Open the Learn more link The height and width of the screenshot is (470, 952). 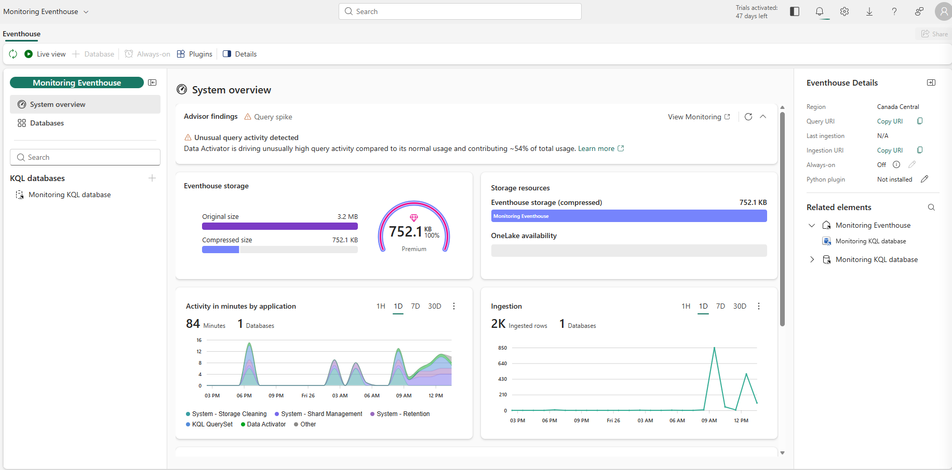pyautogui.click(x=601, y=148)
